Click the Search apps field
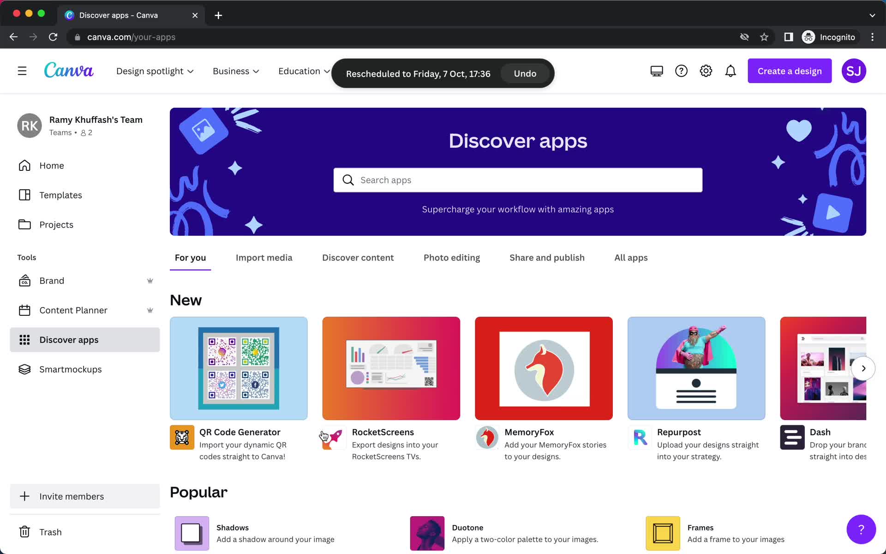 [518, 180]
